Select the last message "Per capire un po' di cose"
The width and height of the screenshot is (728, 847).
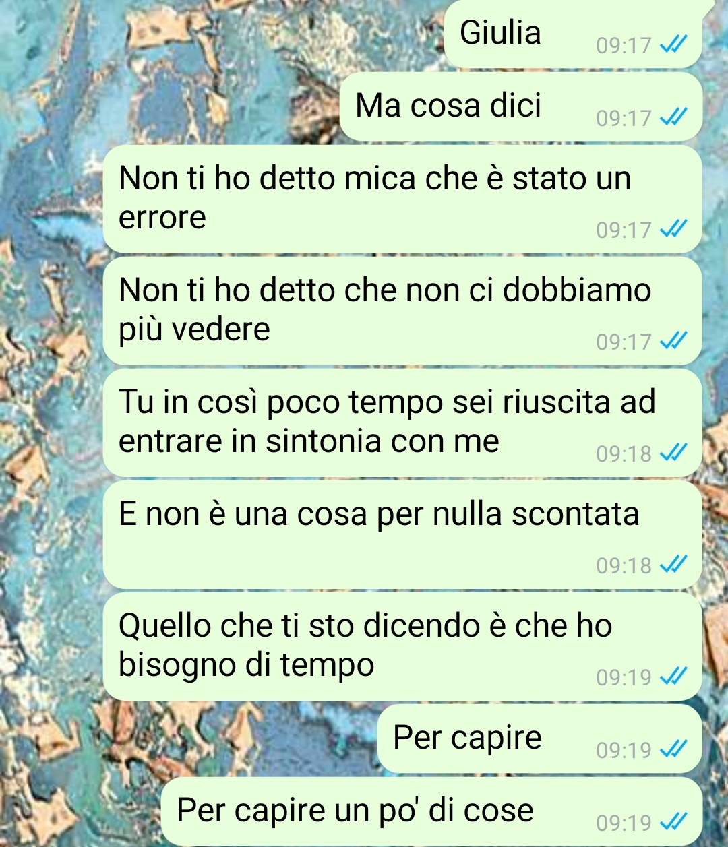point(431,811)
